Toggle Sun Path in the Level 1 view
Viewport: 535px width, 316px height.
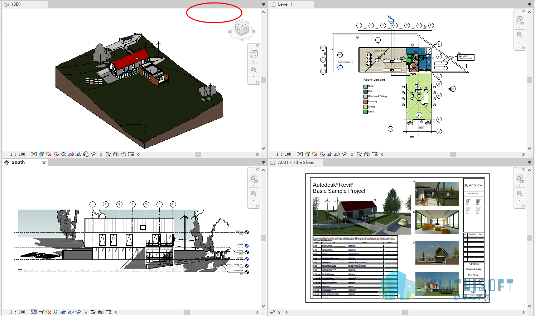click(314, 154)
